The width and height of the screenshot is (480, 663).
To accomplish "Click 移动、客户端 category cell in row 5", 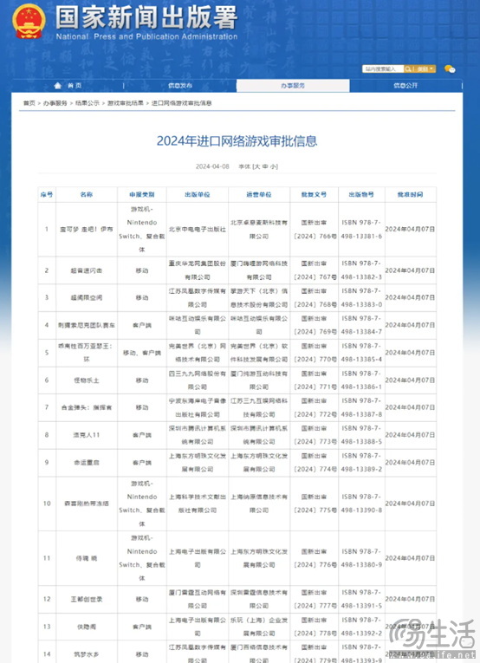I will (142, 353).
